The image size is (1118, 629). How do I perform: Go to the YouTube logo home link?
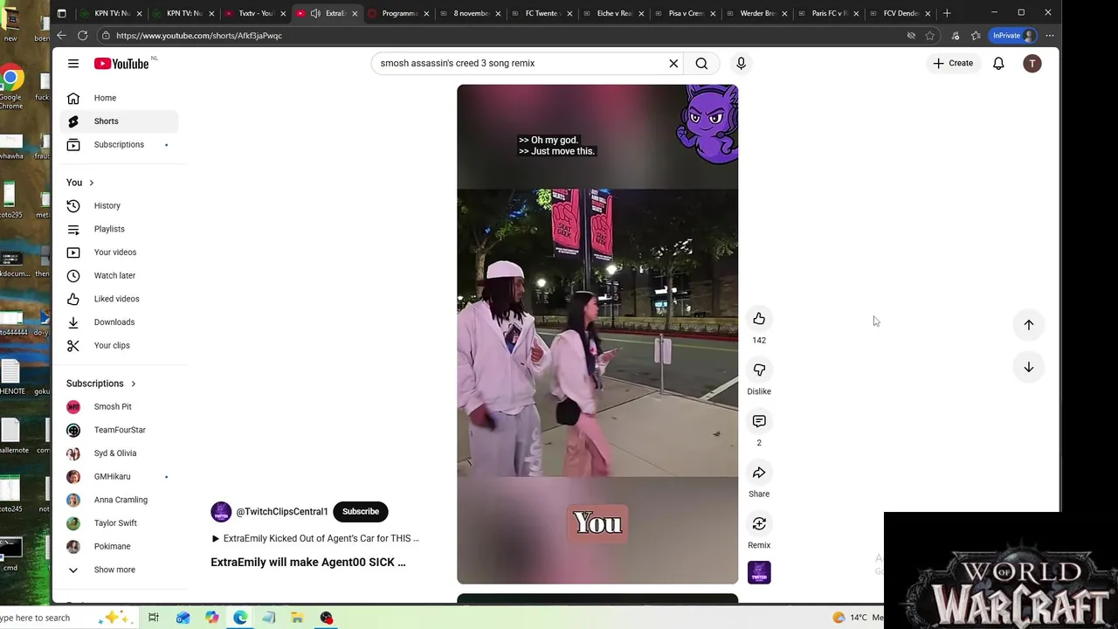(x=122, y=63)
